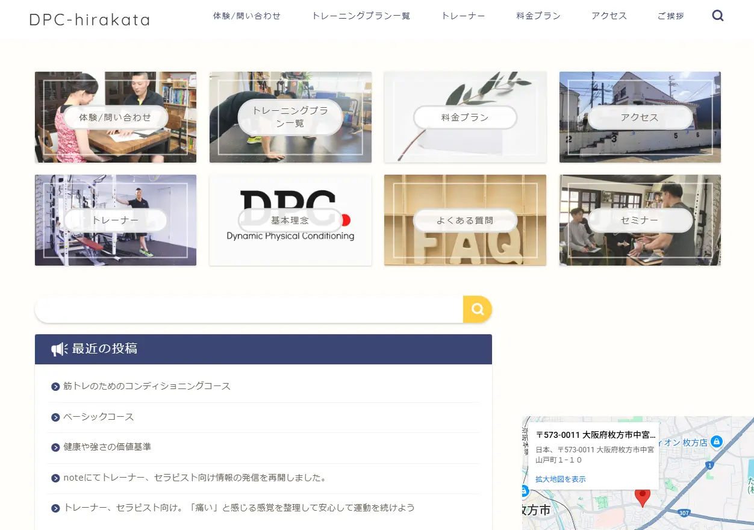The height and width of the screenshot is (530, 754).
Task: Open the ベーシックコース post link
Action: 99,417
